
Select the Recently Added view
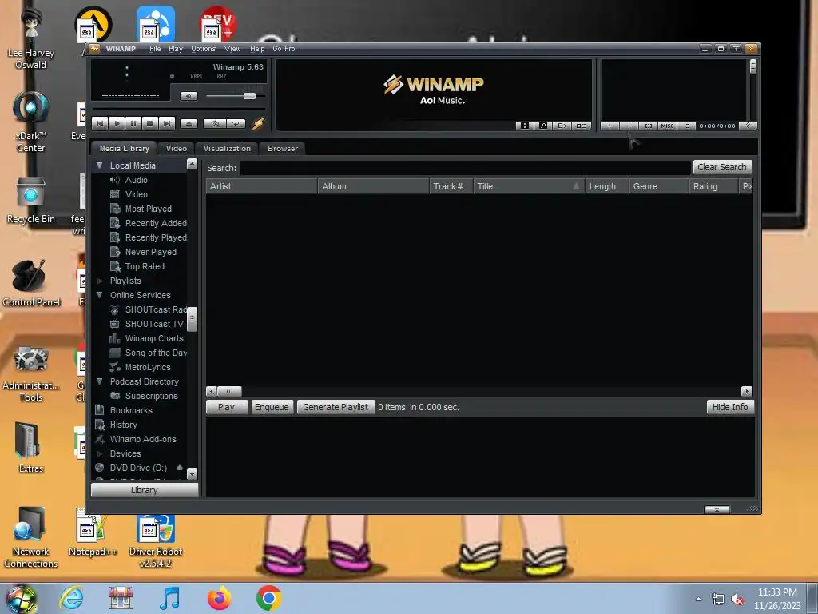click(x=156, y=223)
